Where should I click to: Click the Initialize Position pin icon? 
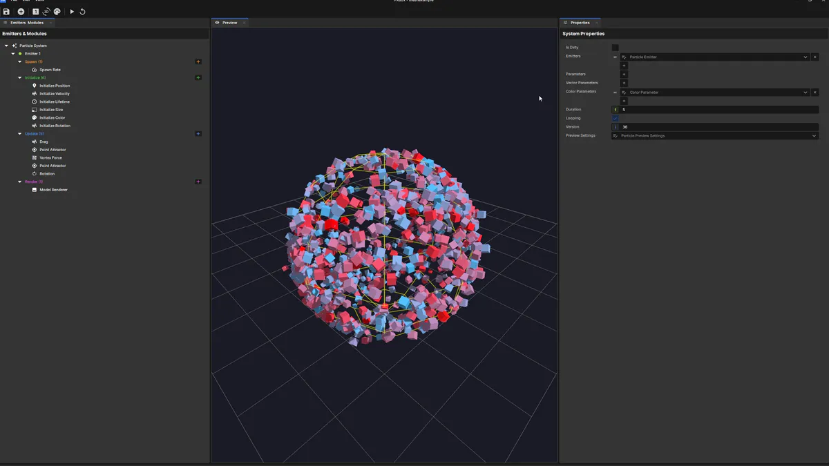35,86
